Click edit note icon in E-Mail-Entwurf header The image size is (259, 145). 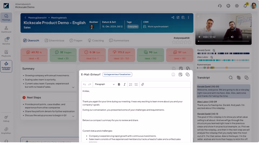(180, 75)
